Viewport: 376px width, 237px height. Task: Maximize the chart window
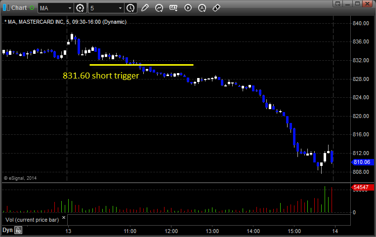[x=357, y=3]
